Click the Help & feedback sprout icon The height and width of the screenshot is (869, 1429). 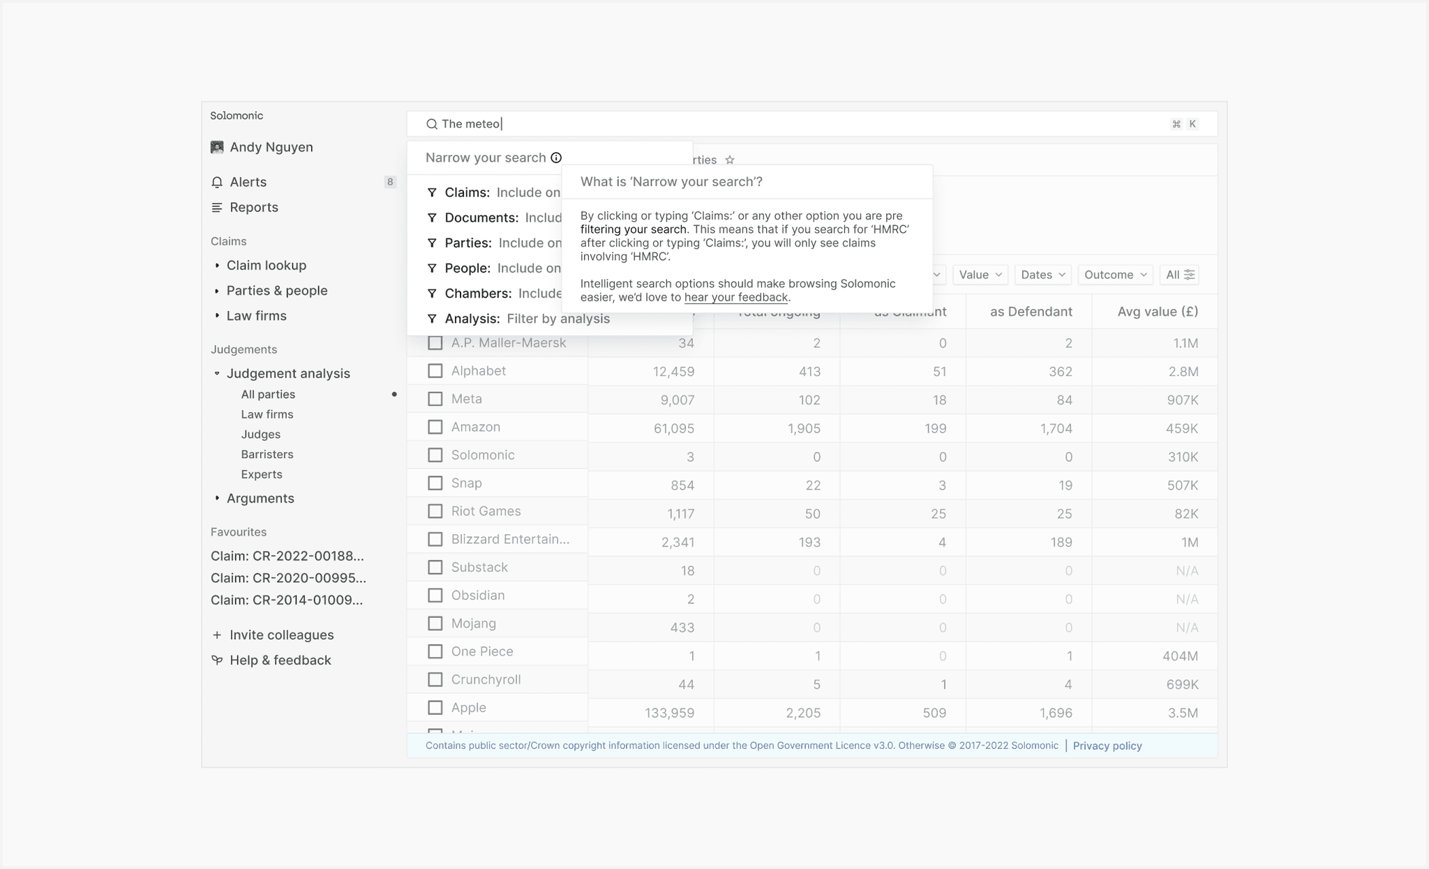(x=217, y=660)
